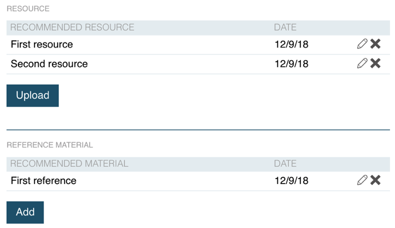
Task: Click the Recommended Resource column header
Action: pos(72,28)
